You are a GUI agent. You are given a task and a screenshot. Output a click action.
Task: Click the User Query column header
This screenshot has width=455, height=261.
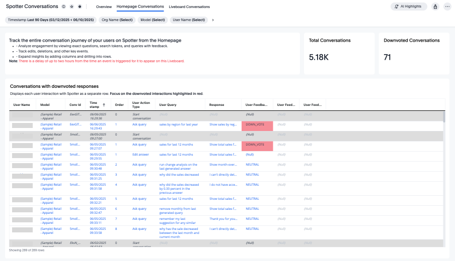168,105
